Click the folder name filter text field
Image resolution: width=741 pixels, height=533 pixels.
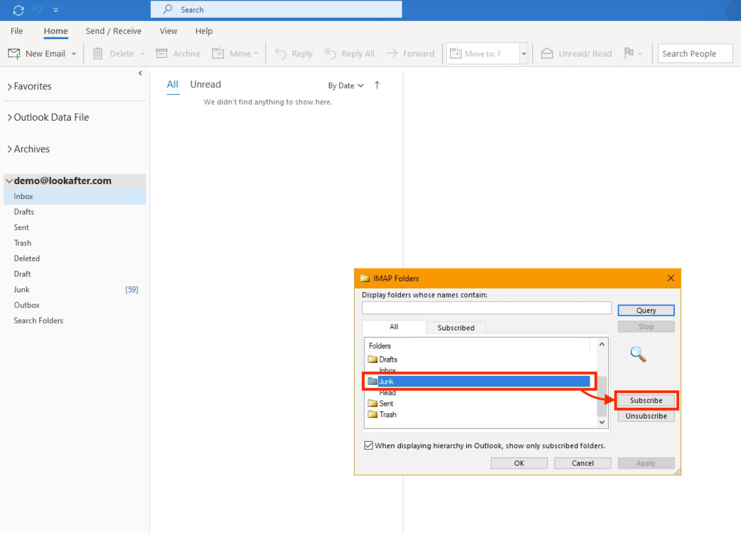(x=486, y=308)
